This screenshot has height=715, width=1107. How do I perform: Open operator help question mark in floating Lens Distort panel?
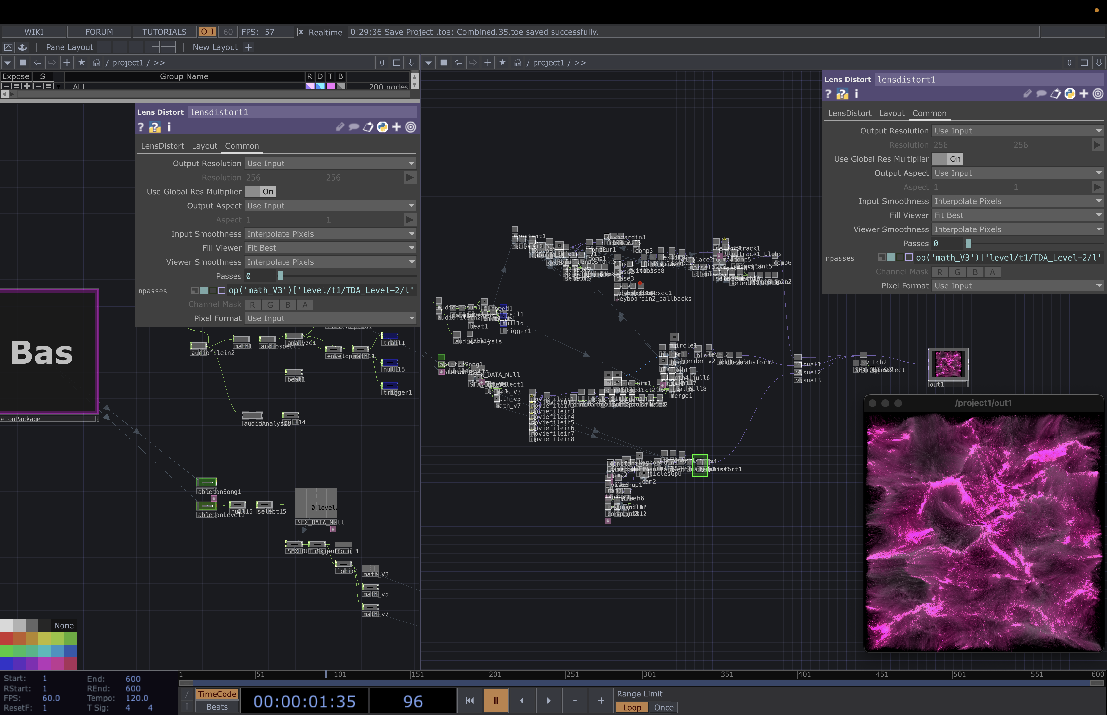tap(141, 127)
